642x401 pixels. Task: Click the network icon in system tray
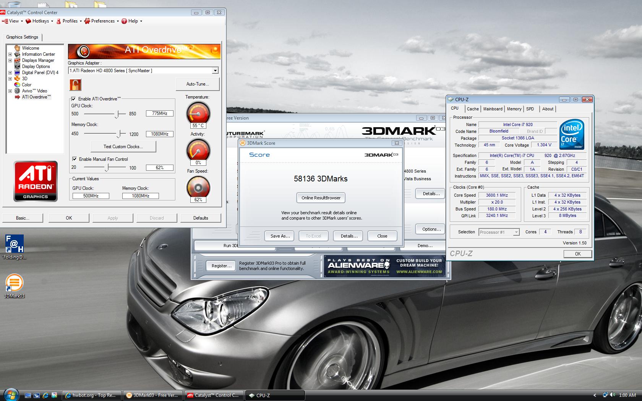pos(605,395)
